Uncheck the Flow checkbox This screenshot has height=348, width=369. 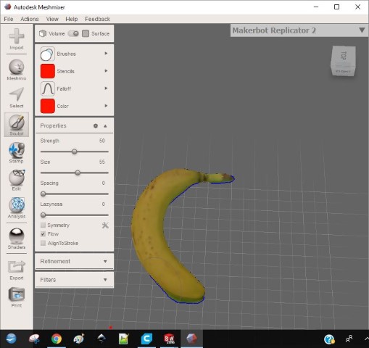click(x=43, y=234)
